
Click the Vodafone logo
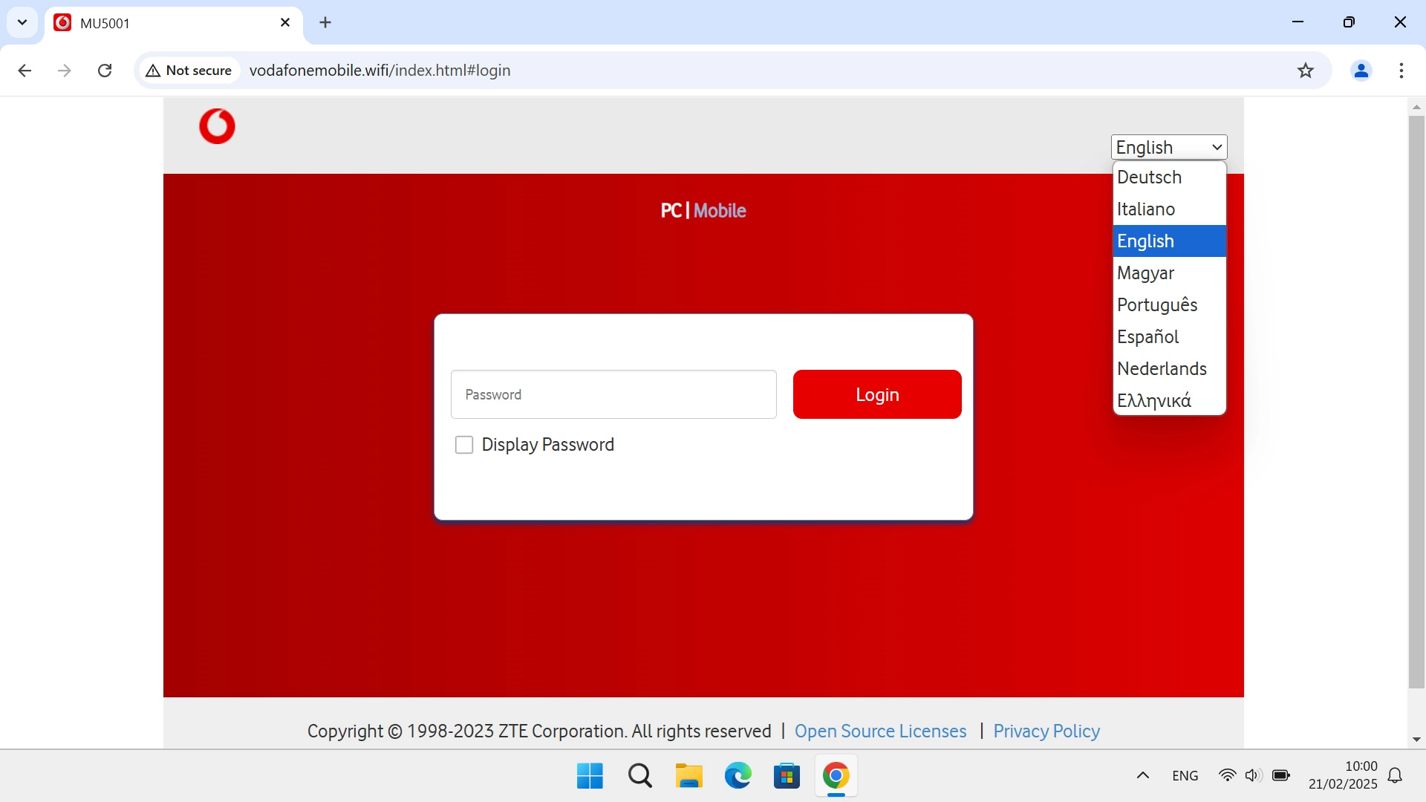217,126
